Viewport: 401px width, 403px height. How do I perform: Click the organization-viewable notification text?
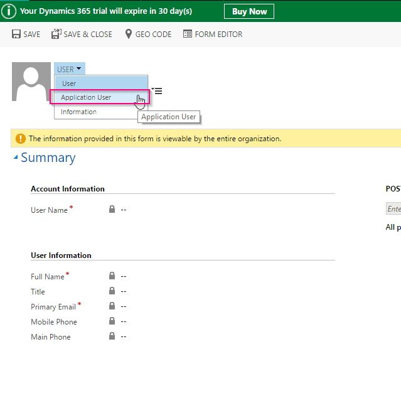[155, 139]
